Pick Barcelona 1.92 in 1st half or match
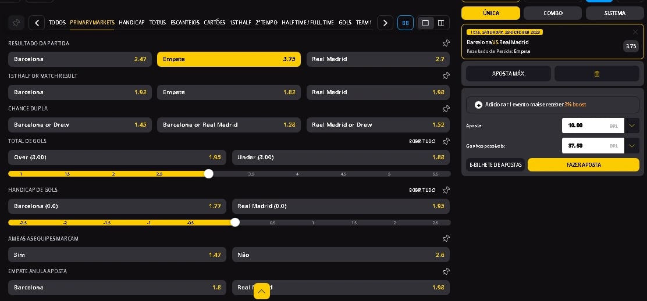 [80, 92]
